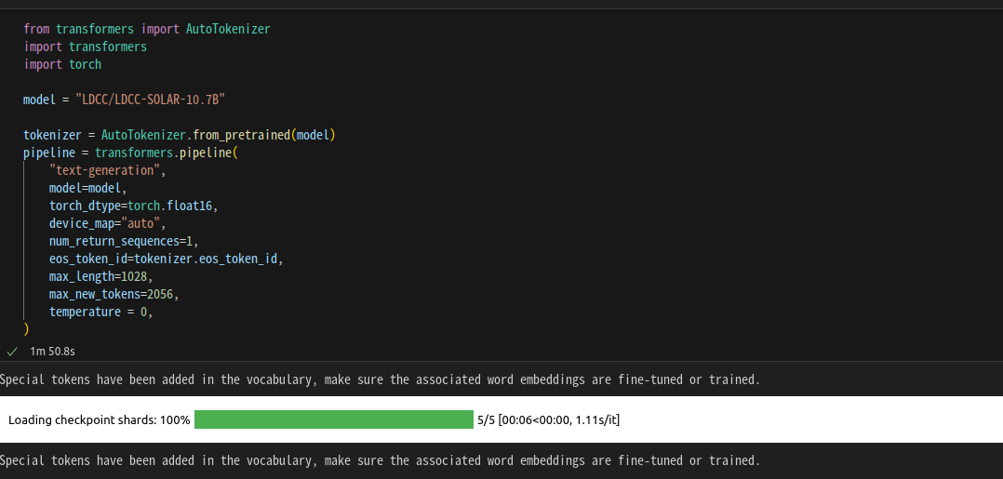Click the 5/5 progress statistics text
Image resolution: width=1003 pixels, height=479 pixels.
pos(548,419)
